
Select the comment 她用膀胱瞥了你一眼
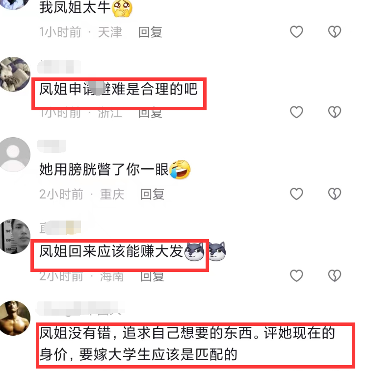115,170
